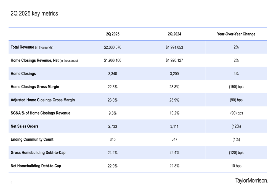
Task: Click the 'Adjusted Home Closings Gross Margin' row label
Action: click(43, 100)
